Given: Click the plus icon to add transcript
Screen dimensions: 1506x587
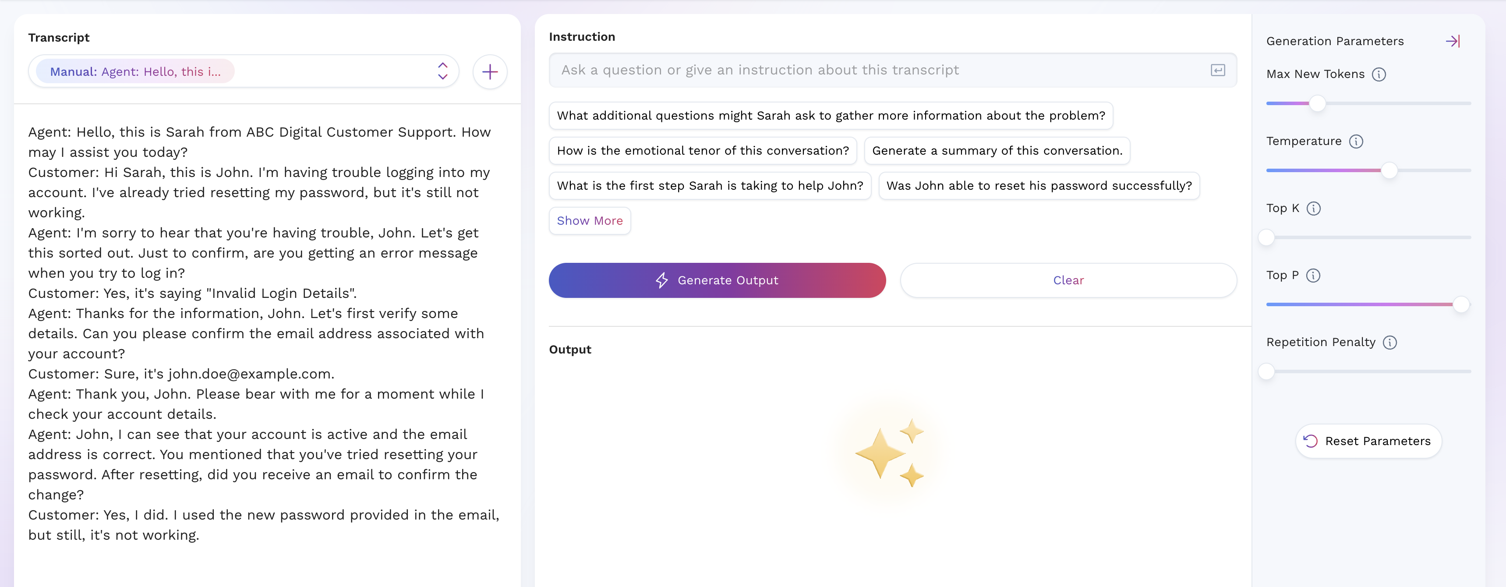Looking at the screenshot, I should 489,72.
